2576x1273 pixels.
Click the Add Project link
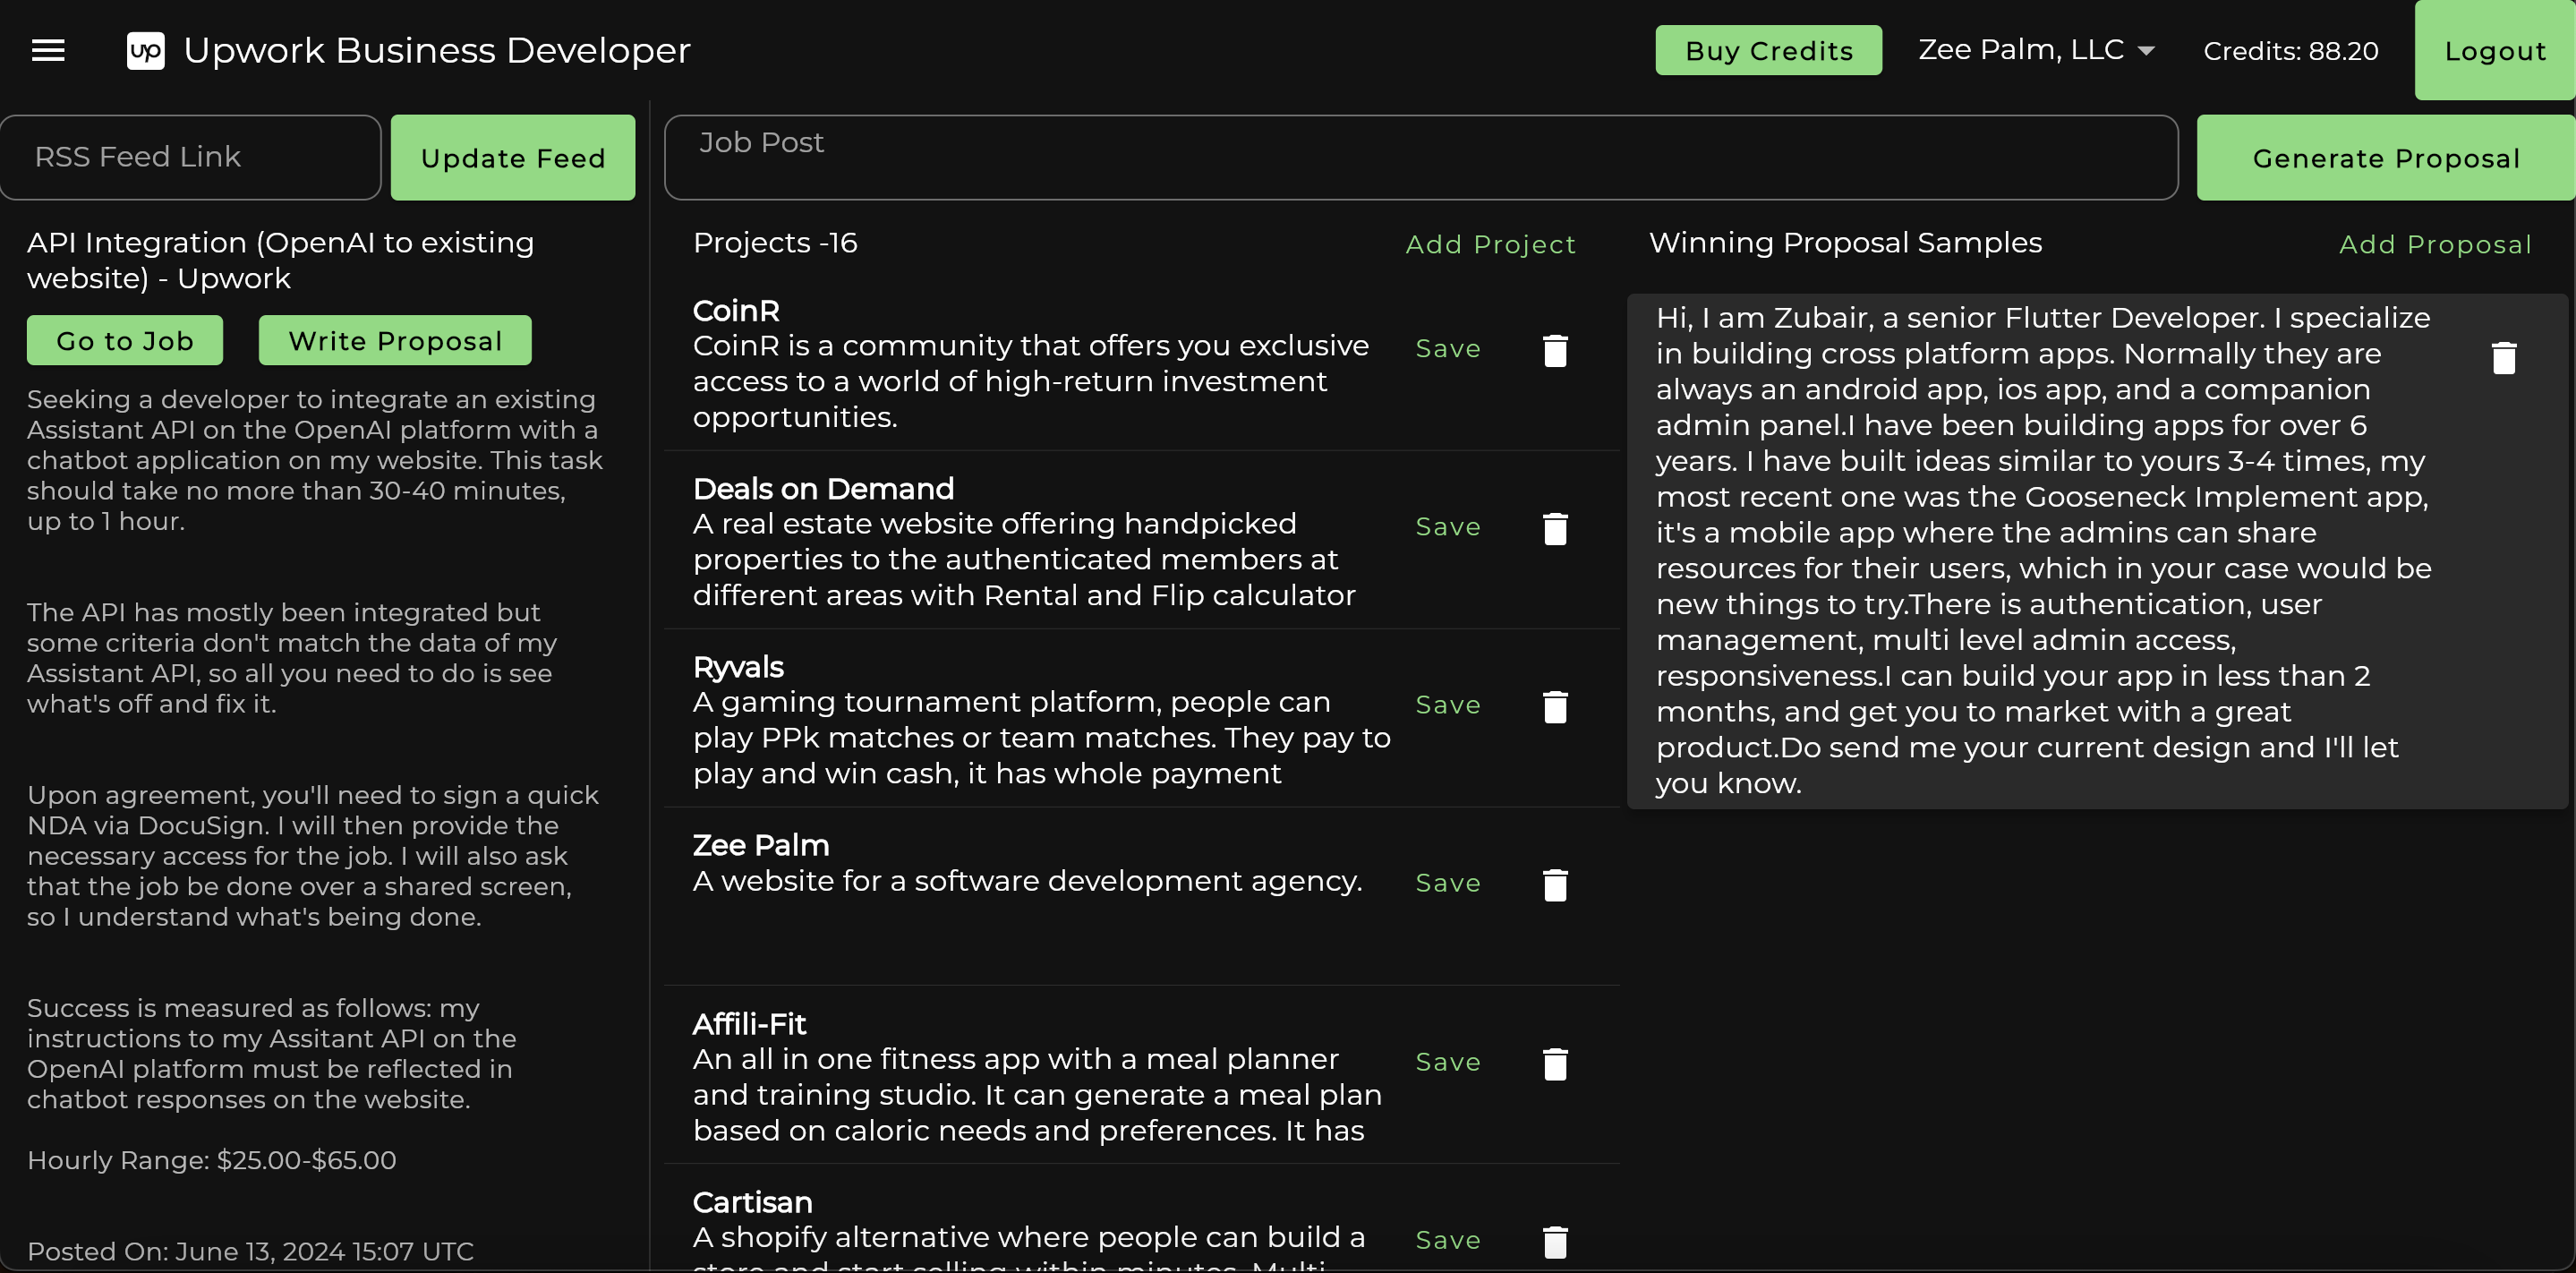coord(1490,244)
